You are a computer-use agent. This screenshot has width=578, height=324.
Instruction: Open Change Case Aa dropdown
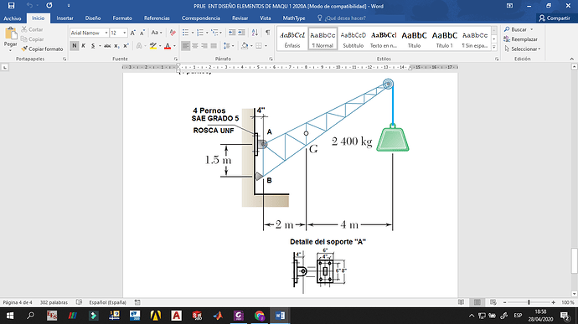pos(157,33)
